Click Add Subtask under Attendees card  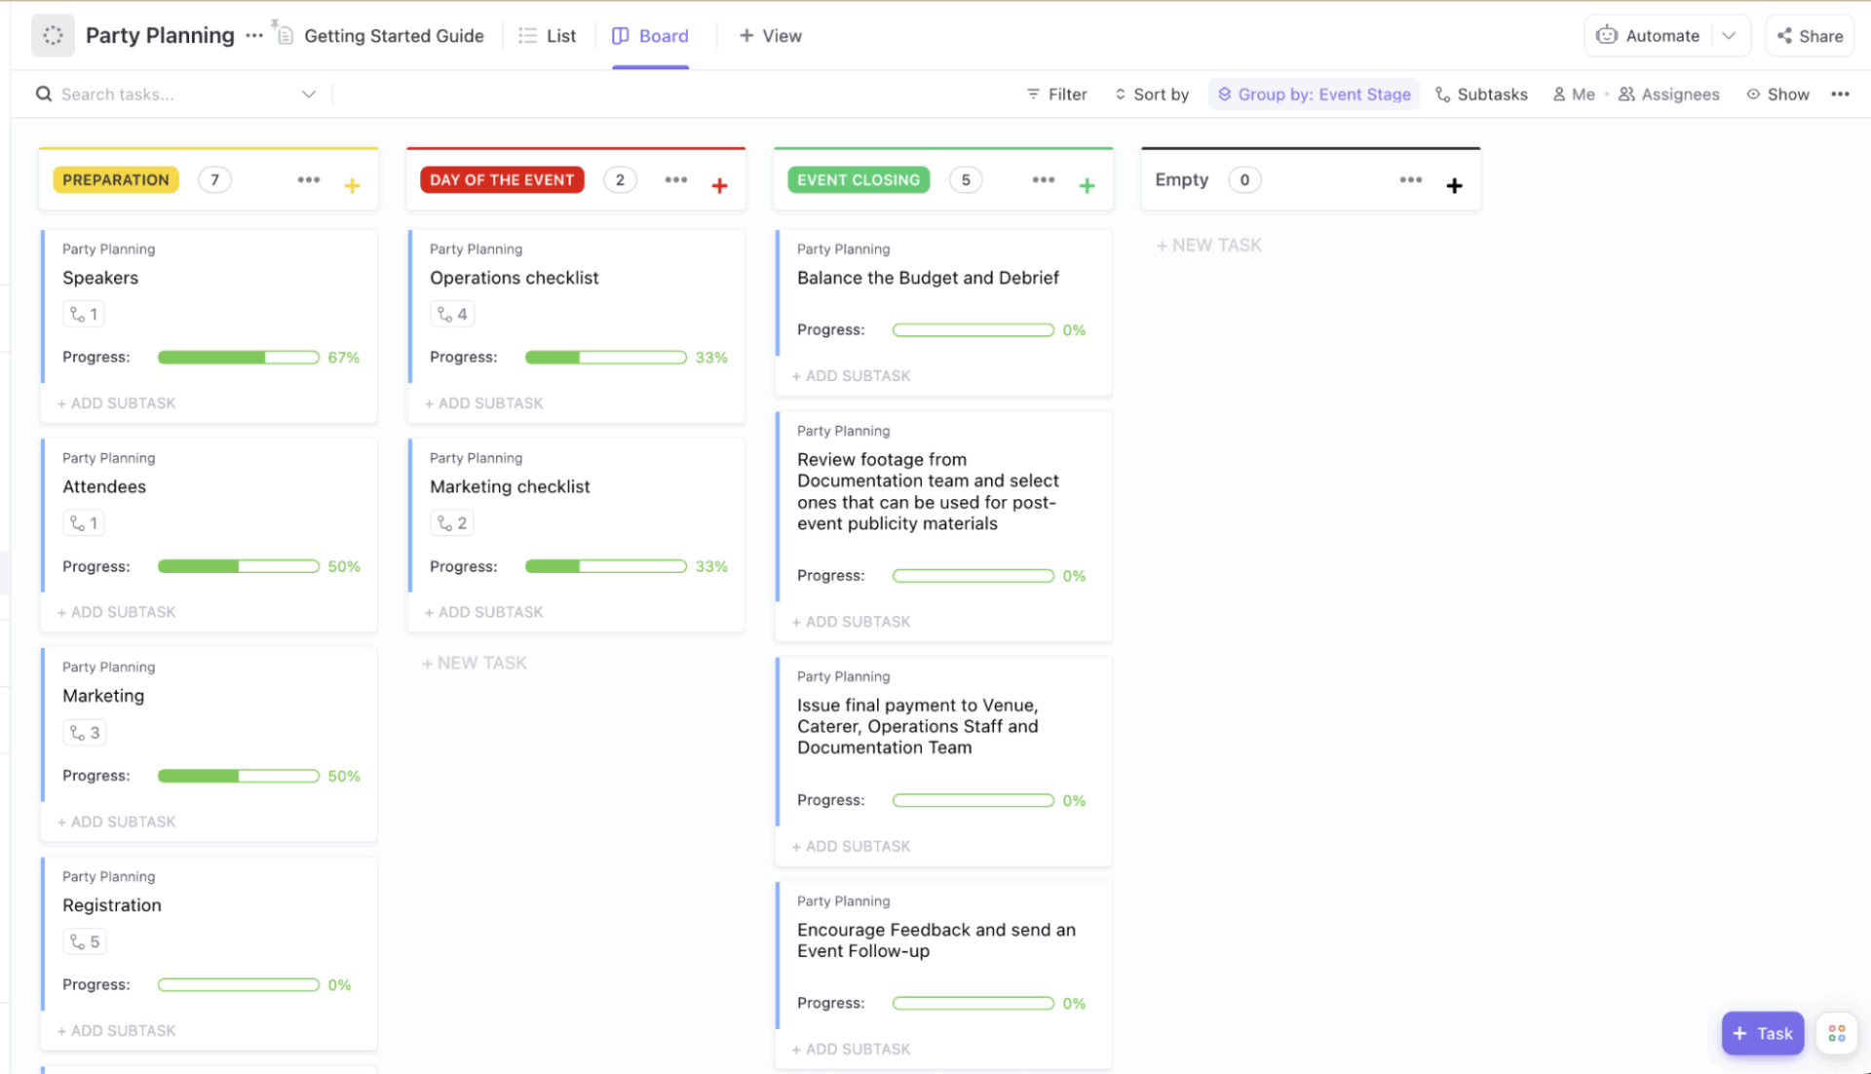pyautogui.click(x=117, y=612)
